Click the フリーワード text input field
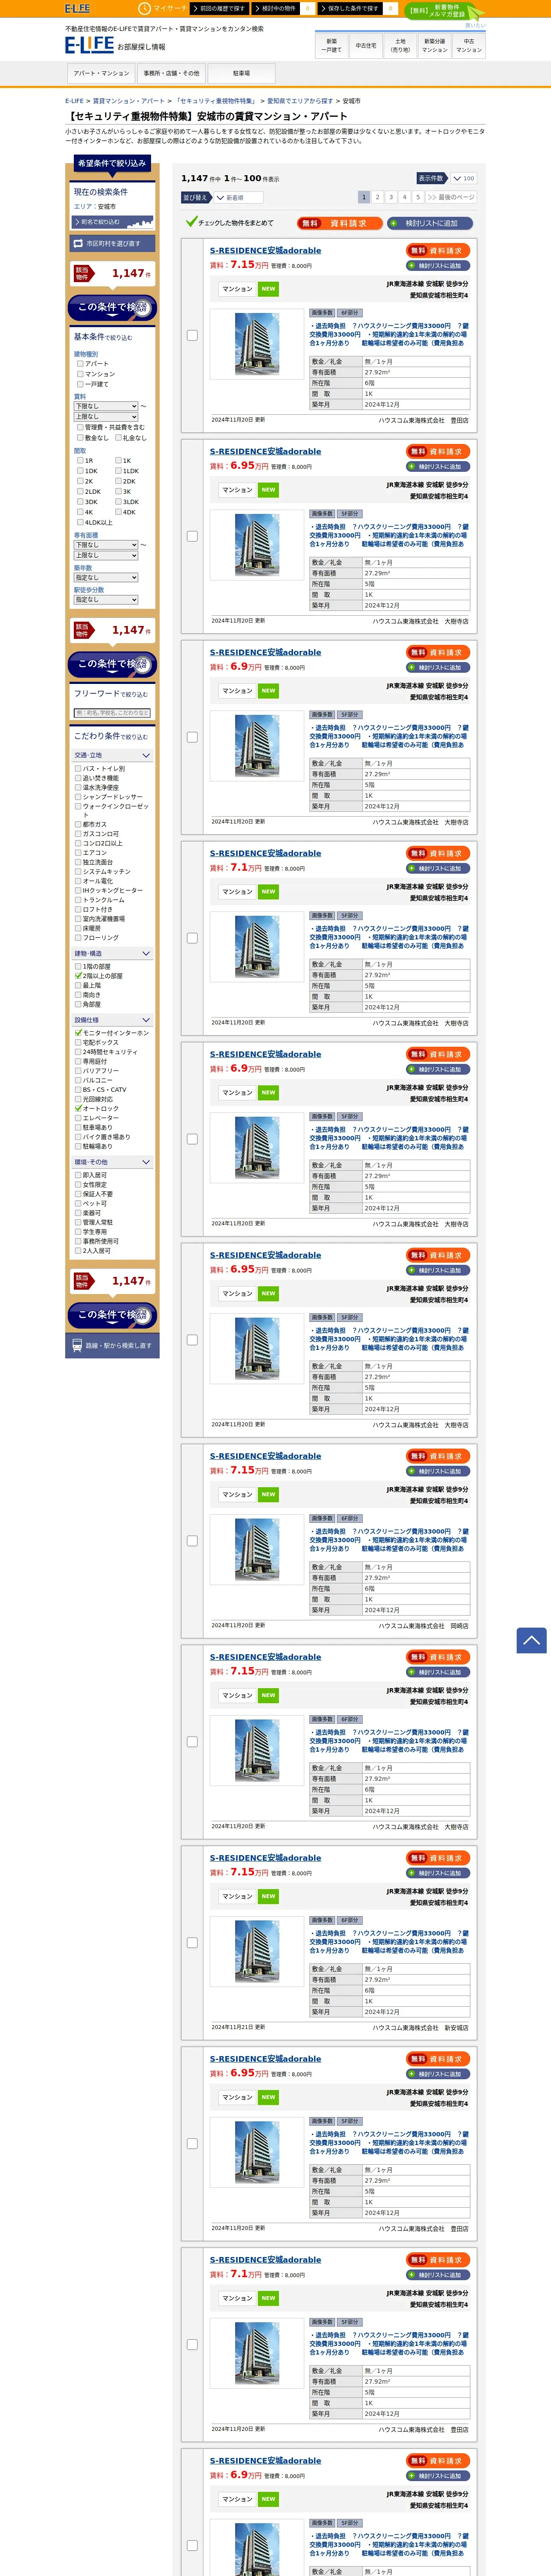The width and height of the screenshot is (551, 2576). click(113, 713)
